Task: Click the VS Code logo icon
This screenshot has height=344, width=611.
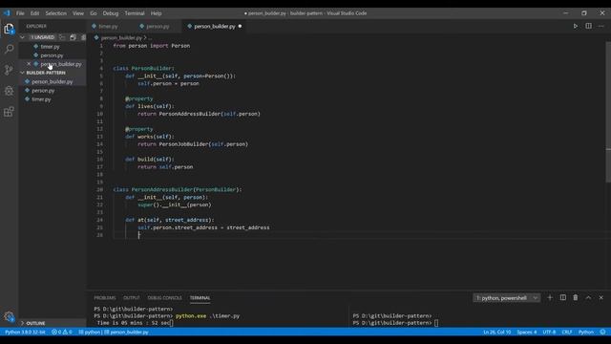Action: tap(7, 12)
